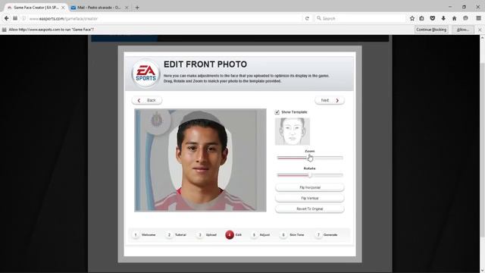Open the Firefox hamburger menu

coord(478,18)
